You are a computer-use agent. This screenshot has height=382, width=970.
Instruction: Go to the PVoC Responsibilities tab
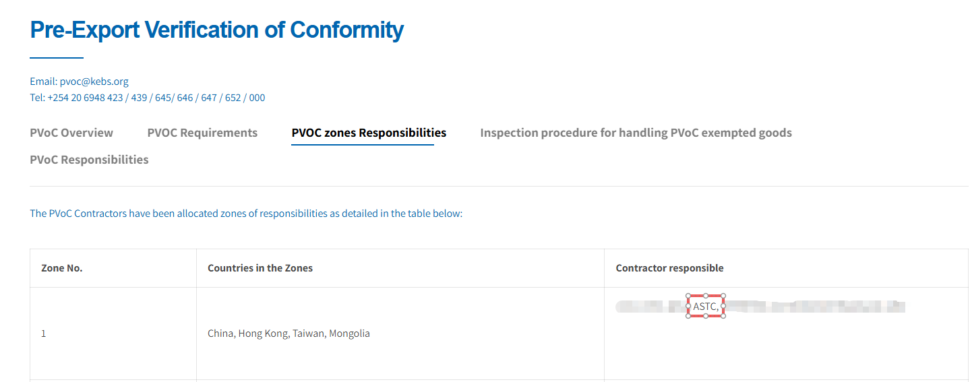[89, 160]
